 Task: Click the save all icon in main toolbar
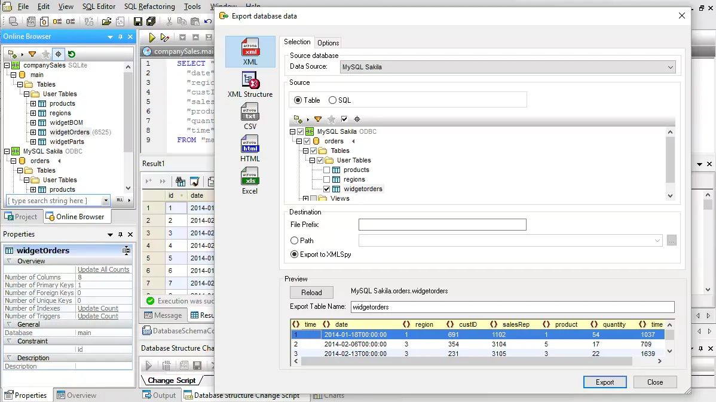151,22
